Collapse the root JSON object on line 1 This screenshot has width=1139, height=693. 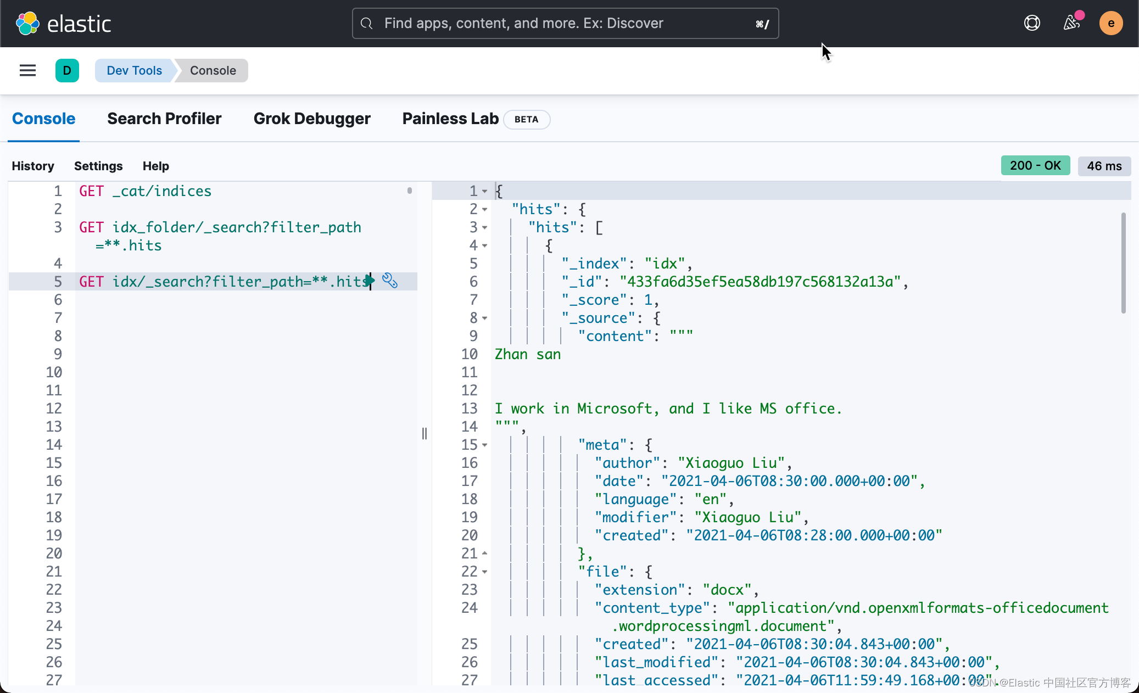tap(484, 191)
